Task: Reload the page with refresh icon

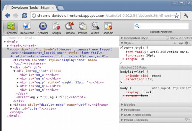Action: 25,16
